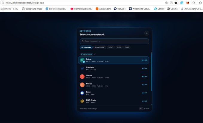Open the Prometheus.busine... YouTube bookmark
Image resolution: width=203 pixels, height=123 pixels.
point(81,9)
